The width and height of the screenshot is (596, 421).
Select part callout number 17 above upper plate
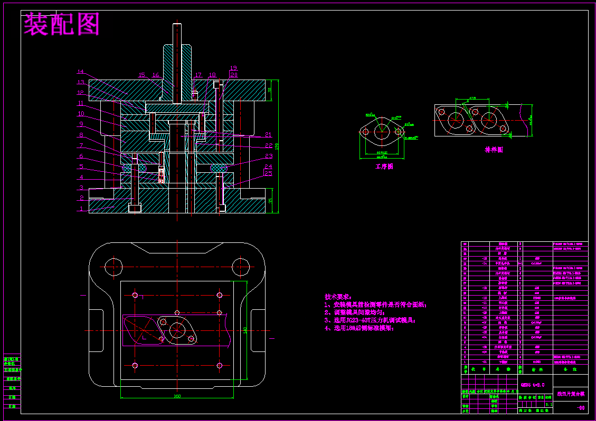coord(198,75)
